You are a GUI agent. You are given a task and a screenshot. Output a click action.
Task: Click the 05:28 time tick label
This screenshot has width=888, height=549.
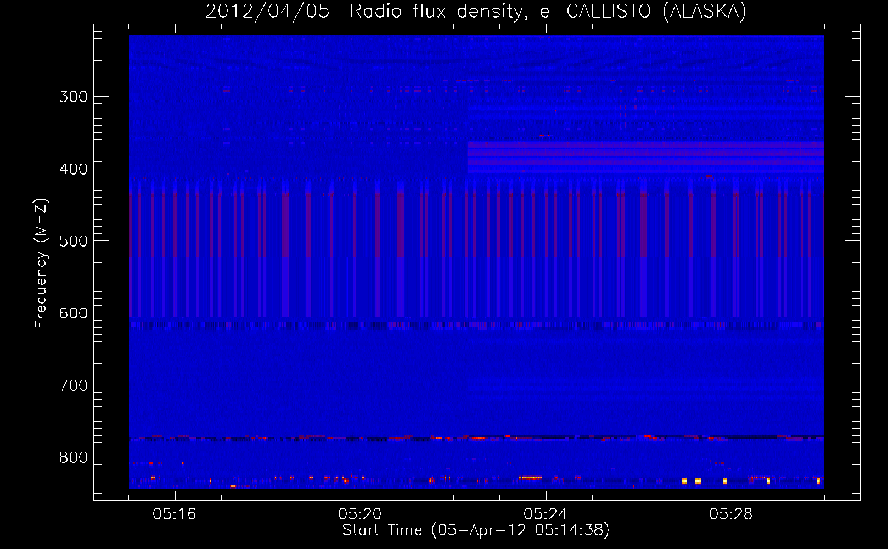click(x=731, y=514)
